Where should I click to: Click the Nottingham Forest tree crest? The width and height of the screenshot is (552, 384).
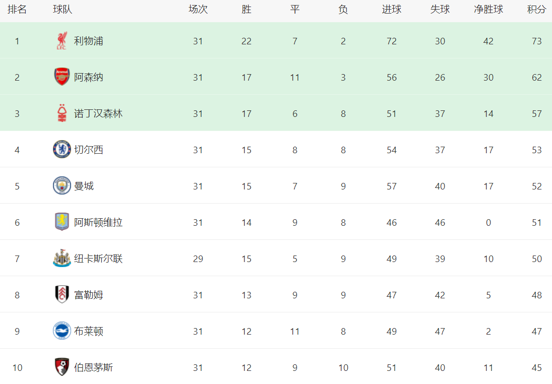coord(62,113)
